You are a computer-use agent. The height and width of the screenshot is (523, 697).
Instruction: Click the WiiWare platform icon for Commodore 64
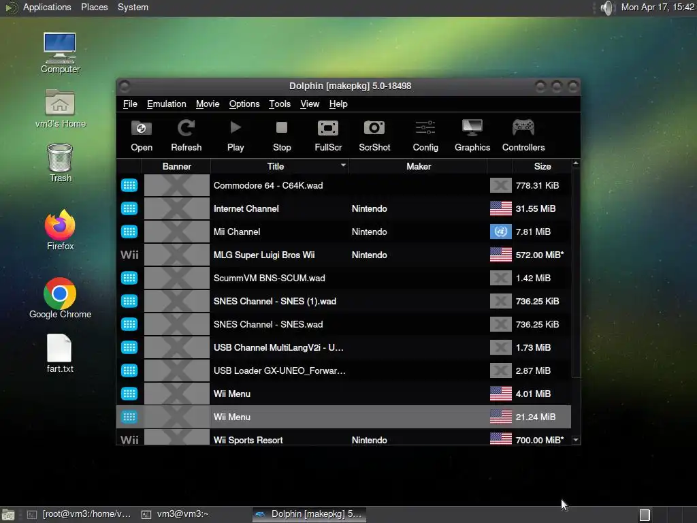(129, 185)
